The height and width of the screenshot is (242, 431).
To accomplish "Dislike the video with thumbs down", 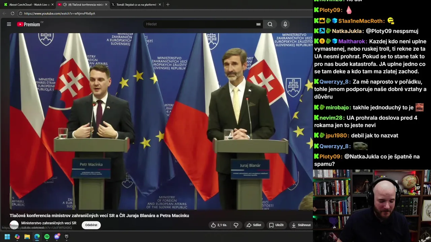I will point(236,225).
